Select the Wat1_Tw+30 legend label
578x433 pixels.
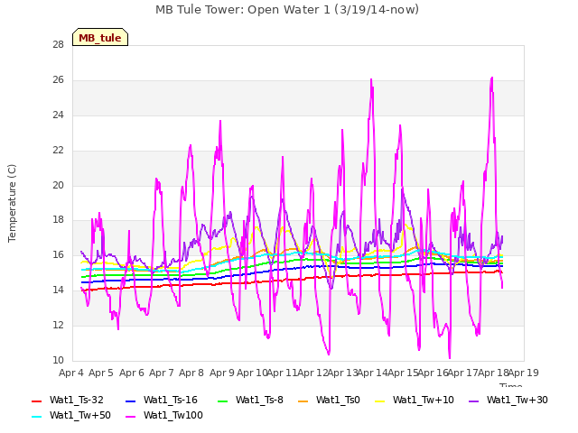point(517,400)
